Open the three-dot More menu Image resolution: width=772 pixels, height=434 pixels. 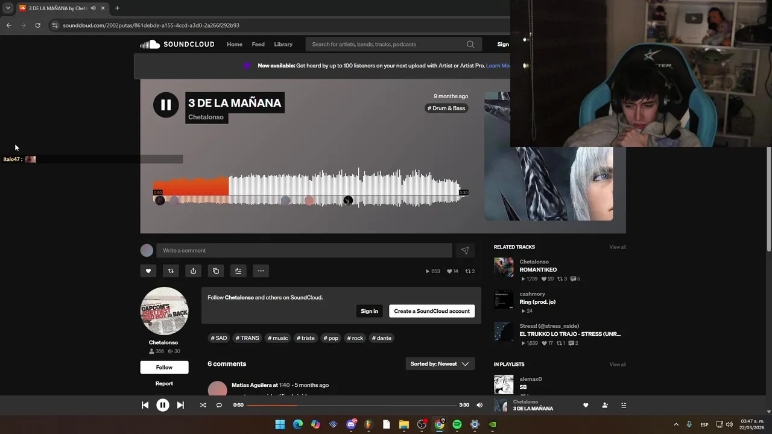261,271
